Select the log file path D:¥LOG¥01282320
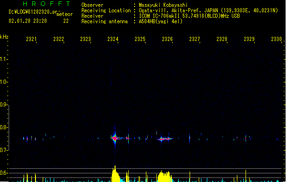 pos(30,12)
